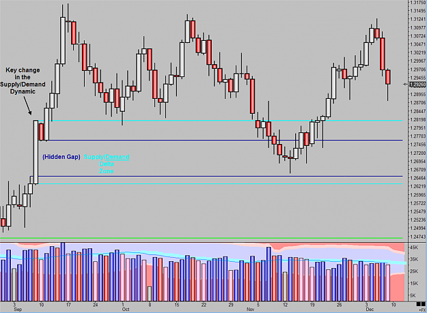Select the 'Supply/Demand Delta Zone' cyan label

click(107, 164)
